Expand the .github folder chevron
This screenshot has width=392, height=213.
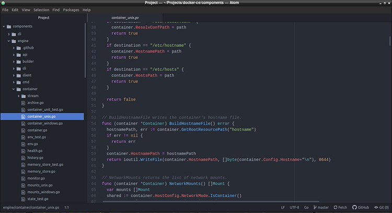pyautogui.click(x=14, y=48)
